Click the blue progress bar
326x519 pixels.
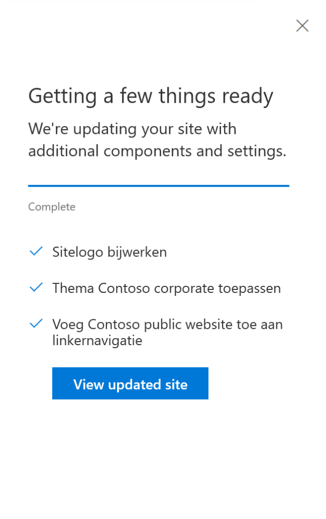(x=159, y=186)
